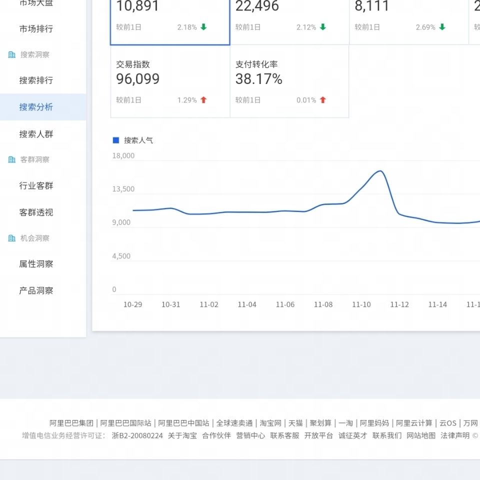Select the 支付转化率 metric card
Screen dimensions: 480x480
pyautogui.click(x=289, y=81)
